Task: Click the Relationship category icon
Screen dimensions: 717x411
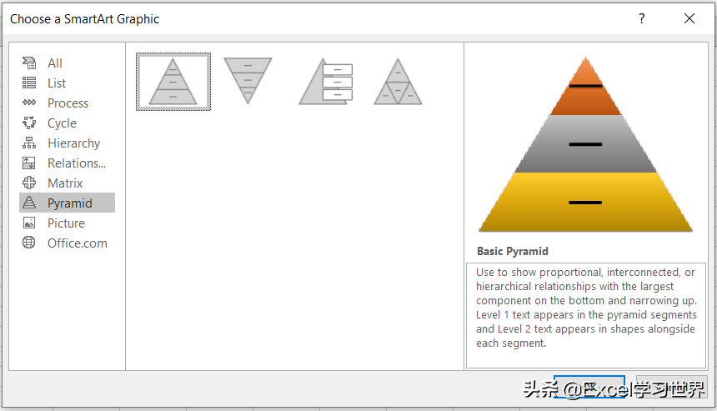Action: point(29,163)
